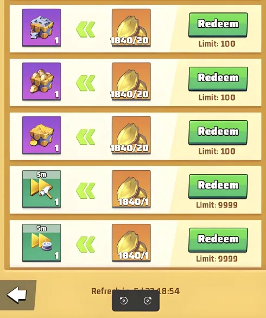Screen dimensions: 266x318
Task: Tap the 1840/1 currency icon in last row
Action: coord(131,243)
